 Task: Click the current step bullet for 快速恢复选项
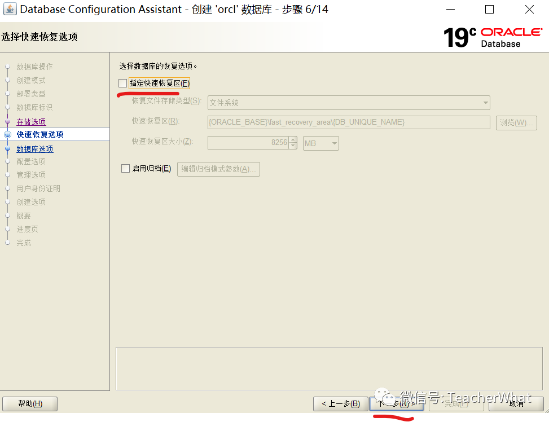(7, 134)
